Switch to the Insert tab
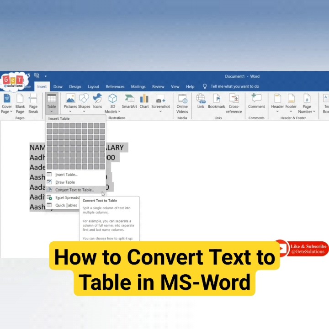This screenshot has width=329, height=329. pyautogui.click(x=42, y=87)
